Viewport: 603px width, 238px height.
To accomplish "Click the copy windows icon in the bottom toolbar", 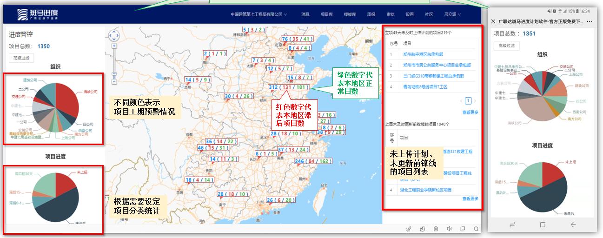I will [463, 229].
